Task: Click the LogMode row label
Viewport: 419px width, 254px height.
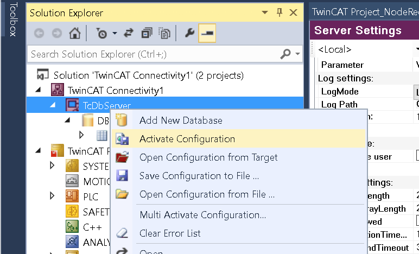Action: pyautogui.click(x=340, y=92)
